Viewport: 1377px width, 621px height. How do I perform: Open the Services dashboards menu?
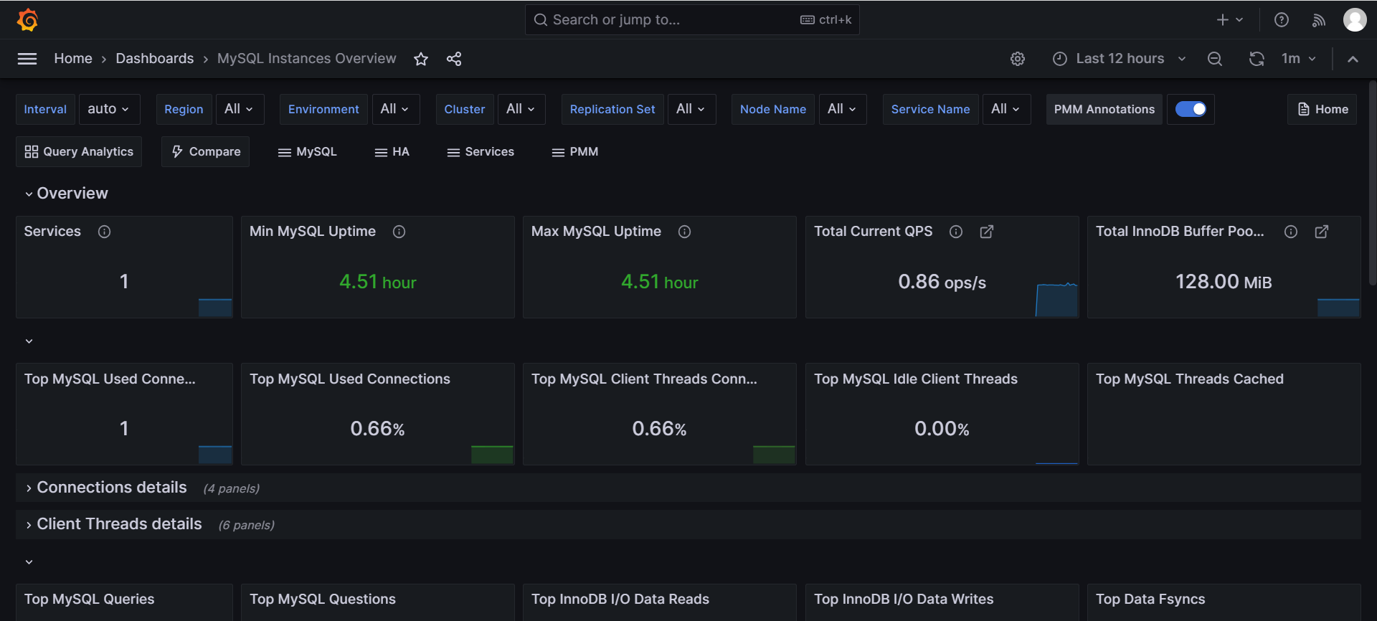pos(481,152)
